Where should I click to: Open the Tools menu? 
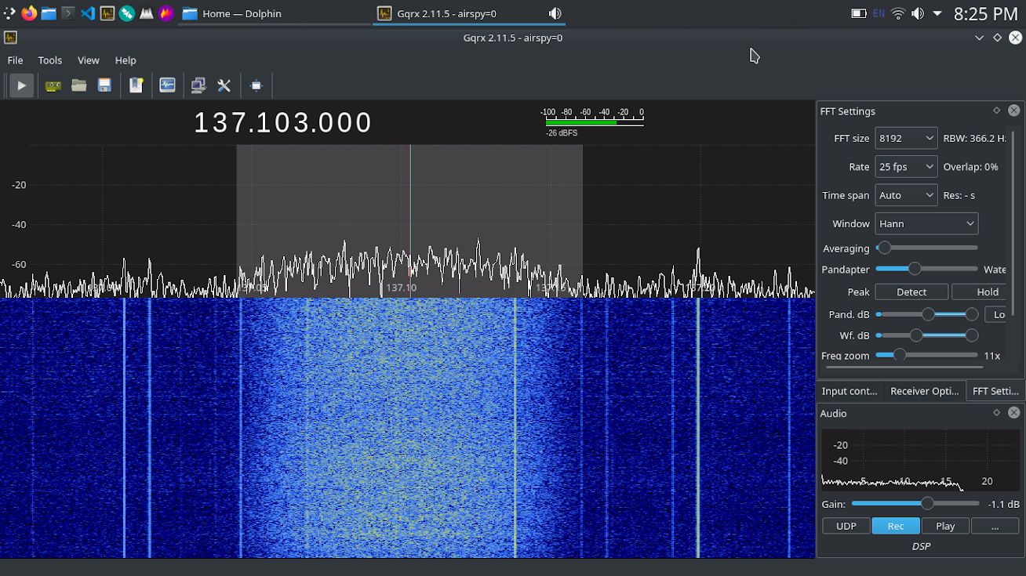(x=49, y=60)
